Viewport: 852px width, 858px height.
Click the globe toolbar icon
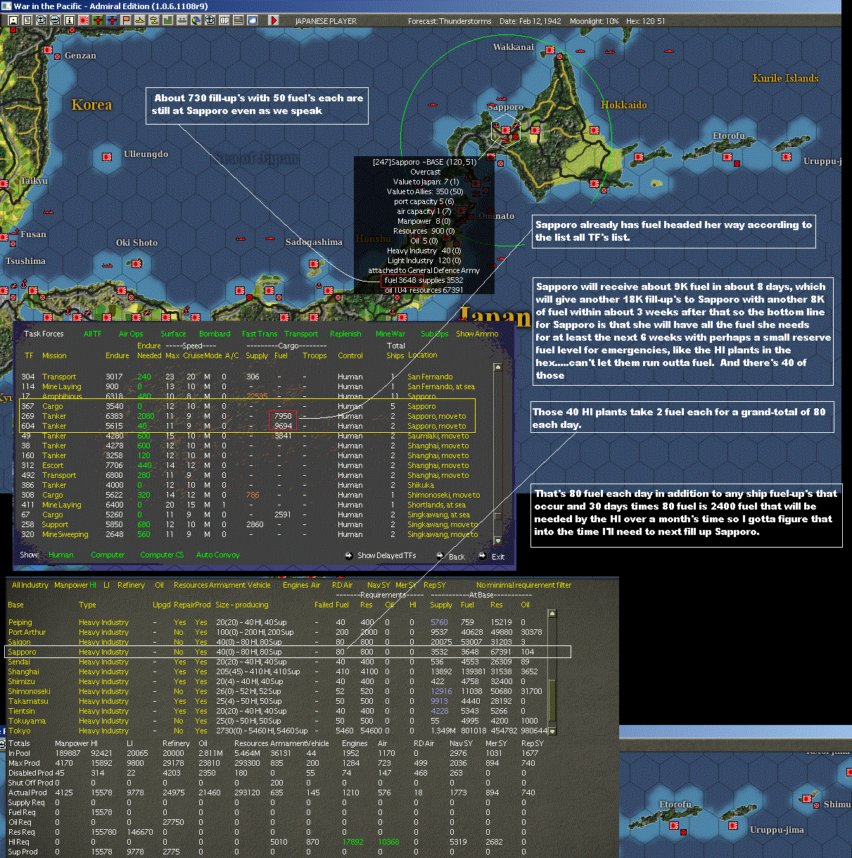click(196, 20)
